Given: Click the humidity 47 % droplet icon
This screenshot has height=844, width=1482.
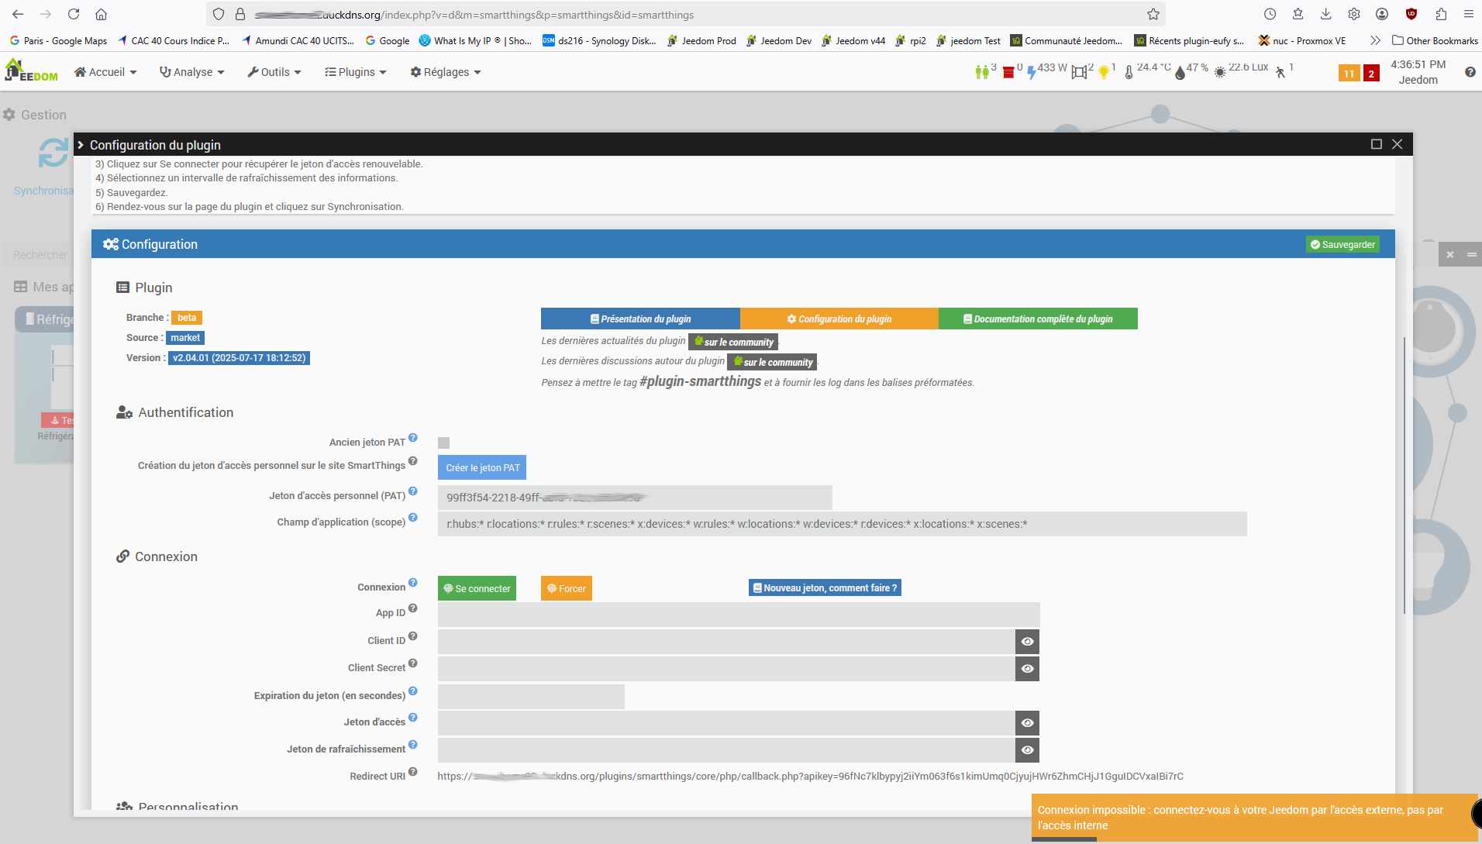Looking at the screenshot, I should coord(1180,72).
